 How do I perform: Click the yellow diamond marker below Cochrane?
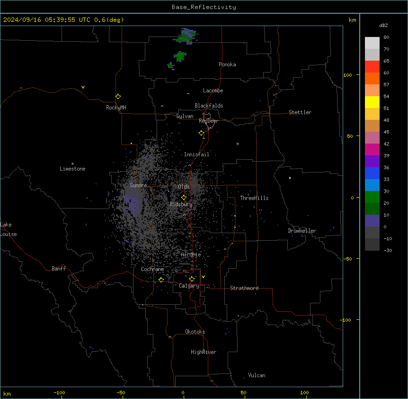coord(161,280)
